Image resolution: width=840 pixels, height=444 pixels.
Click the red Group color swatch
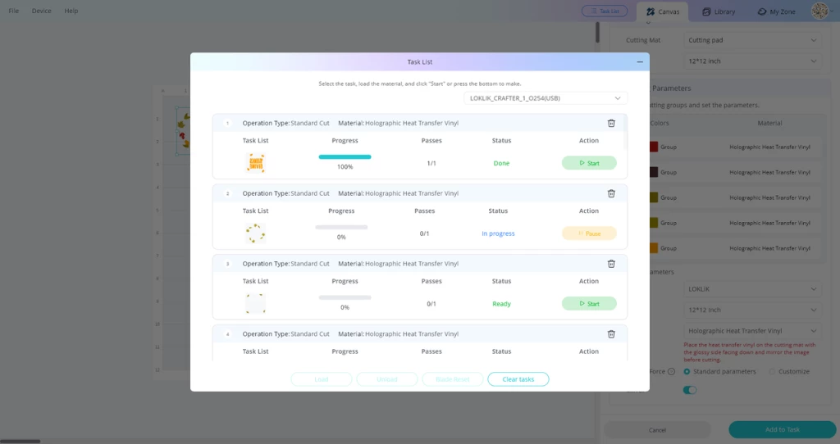click(x=654, y=147)
